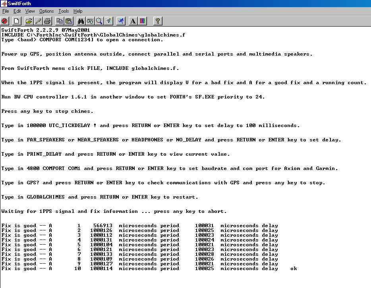This screenshot has height=288, width=371.
Task: Click the 'Waiting for 1PPS signal' line
Action: tap(114, 211)
